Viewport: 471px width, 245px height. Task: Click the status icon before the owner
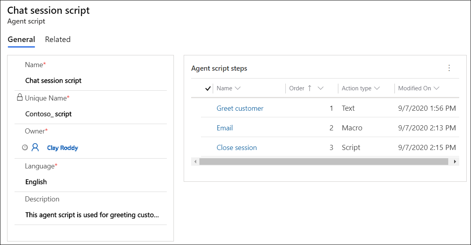pyautogui.click(x=25, y=148)
